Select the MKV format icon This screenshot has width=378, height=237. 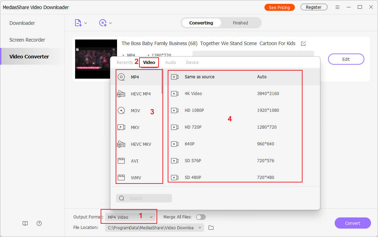[121, 127]
